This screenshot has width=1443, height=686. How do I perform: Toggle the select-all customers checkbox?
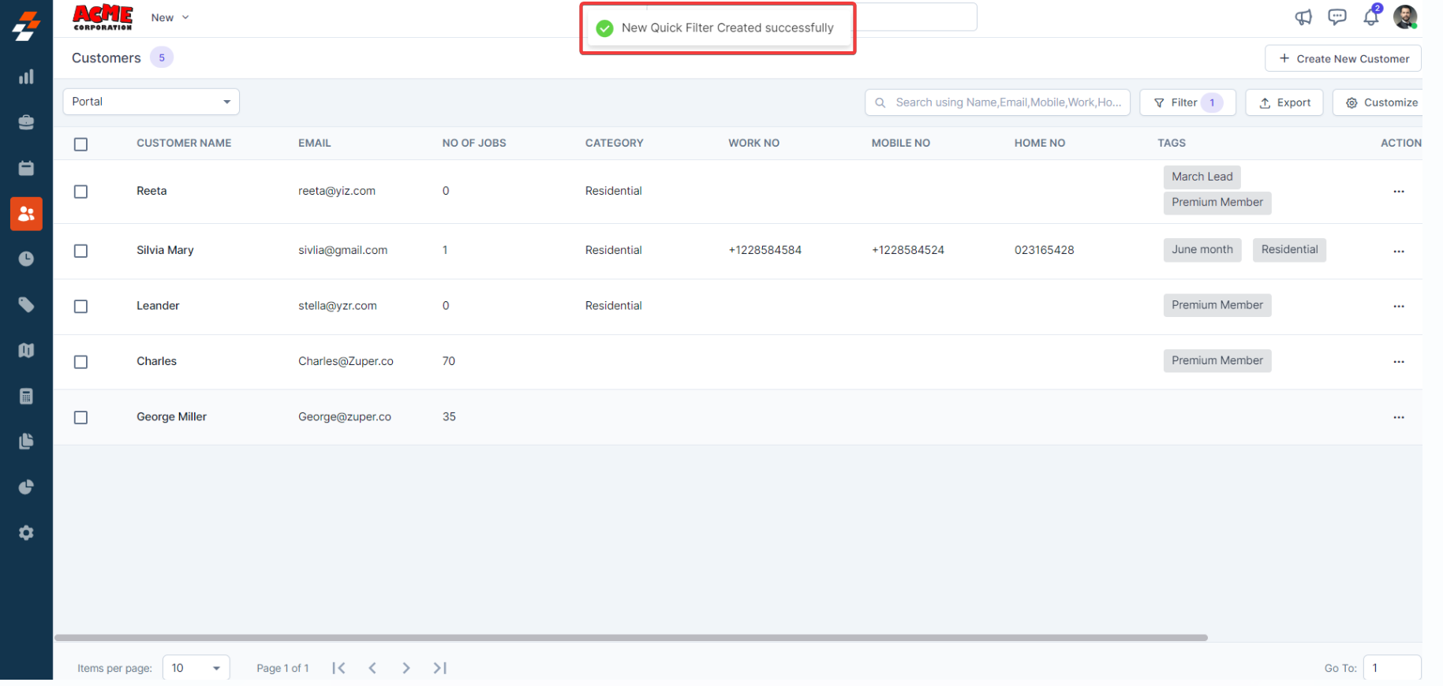(80, 144)
